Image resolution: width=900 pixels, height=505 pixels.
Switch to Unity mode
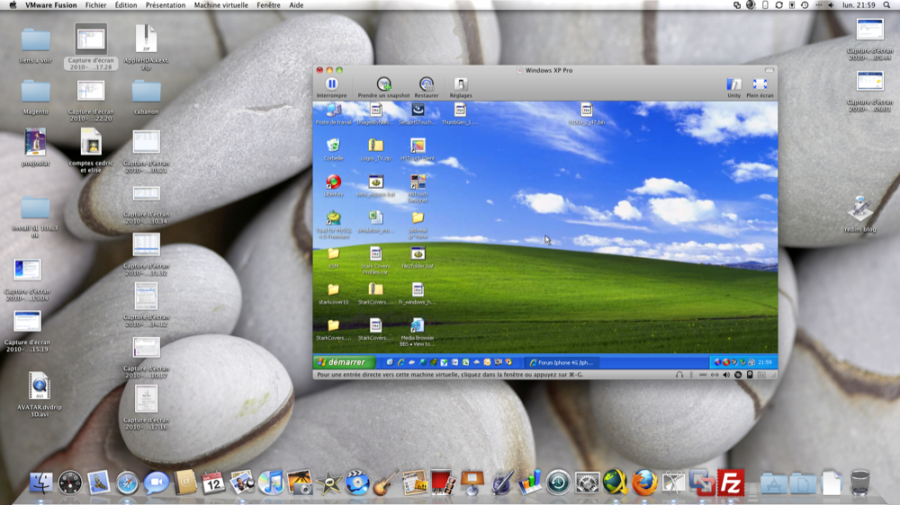(x=733, y=84)
